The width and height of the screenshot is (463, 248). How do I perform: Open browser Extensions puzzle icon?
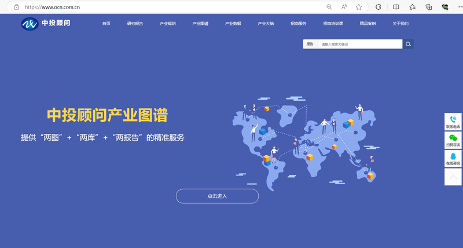point(379,7)
